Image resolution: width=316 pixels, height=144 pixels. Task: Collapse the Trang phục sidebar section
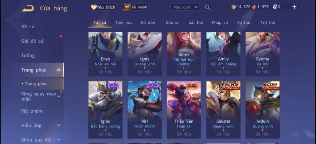click(59, 70)
